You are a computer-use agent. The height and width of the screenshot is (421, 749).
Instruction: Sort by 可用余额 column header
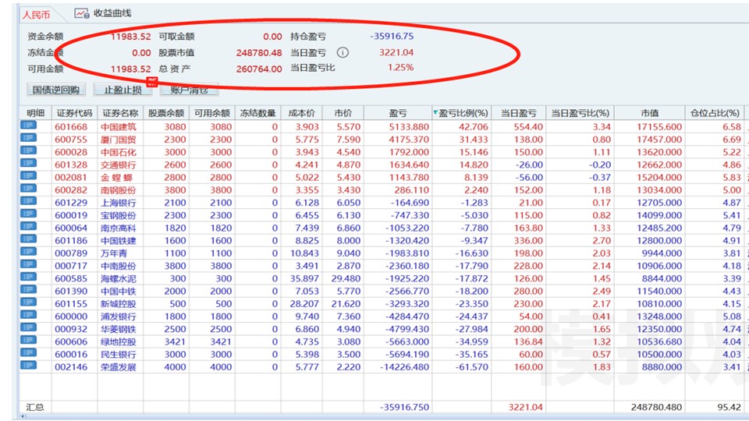(x=211, y=113)
